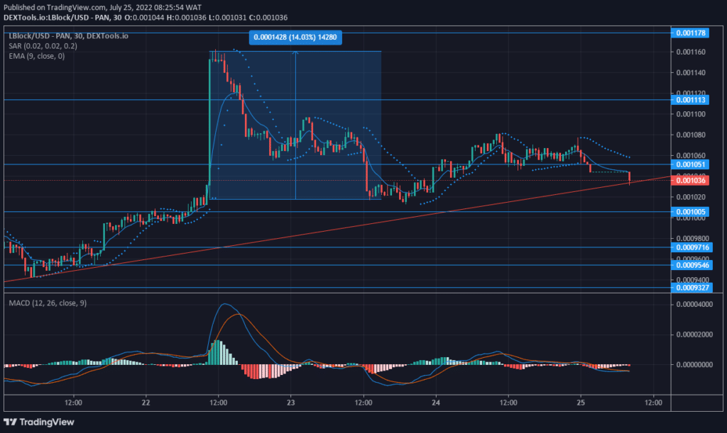Click the Published on TradingView.com header text
727x433 pixels.
click(x=102, y=7)
